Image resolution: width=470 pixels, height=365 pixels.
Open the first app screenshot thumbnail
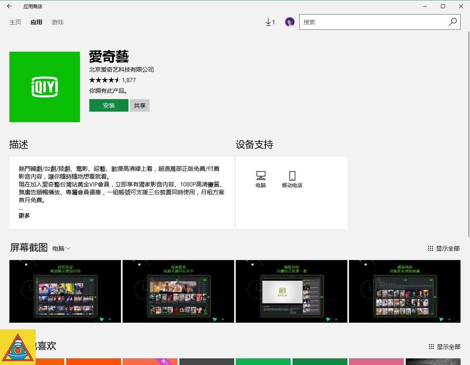coord(65,291)
